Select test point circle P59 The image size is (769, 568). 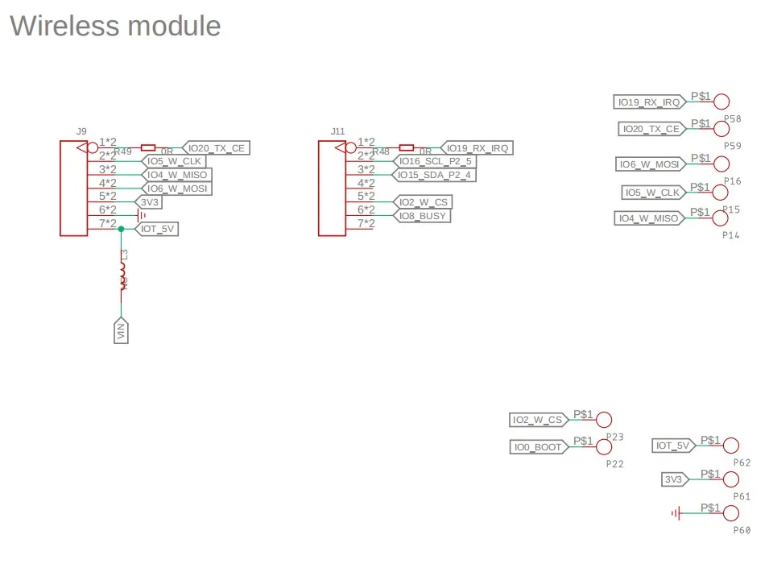pos(721,129)
